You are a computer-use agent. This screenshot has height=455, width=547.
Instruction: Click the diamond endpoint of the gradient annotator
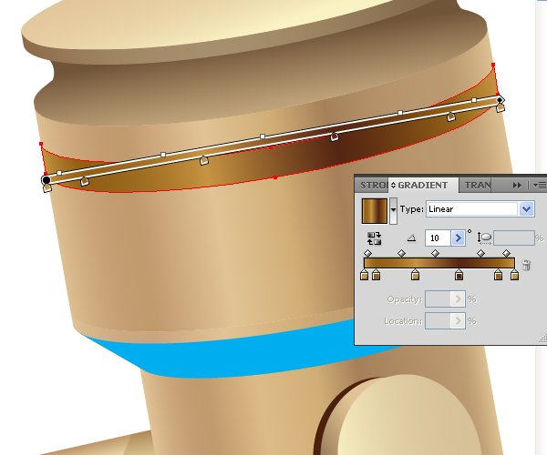click(500, 100)
